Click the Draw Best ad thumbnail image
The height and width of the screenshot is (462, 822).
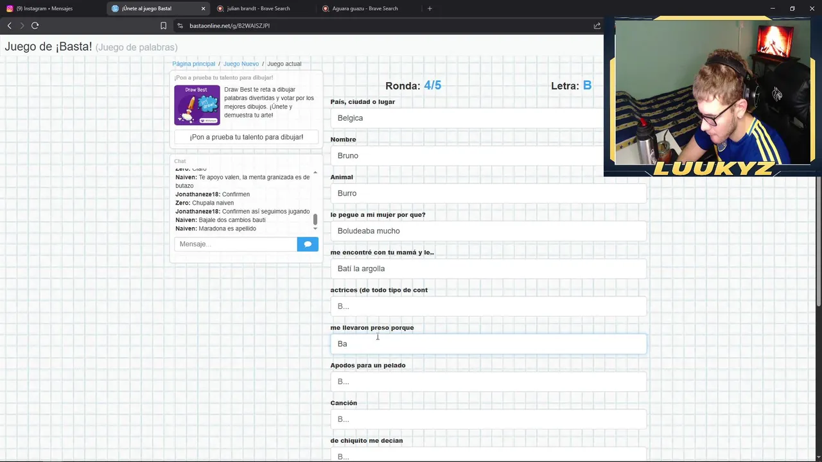(197, 105)
